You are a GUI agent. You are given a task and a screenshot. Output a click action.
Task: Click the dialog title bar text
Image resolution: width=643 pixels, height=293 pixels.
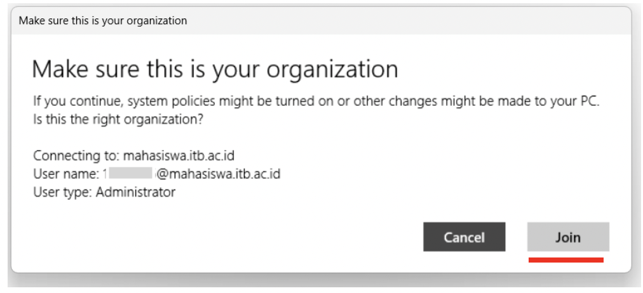tap(103, 20)
